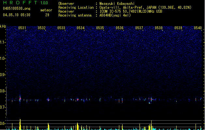Click the 0537 time marker
205x130 pixels.
(139, 28)
